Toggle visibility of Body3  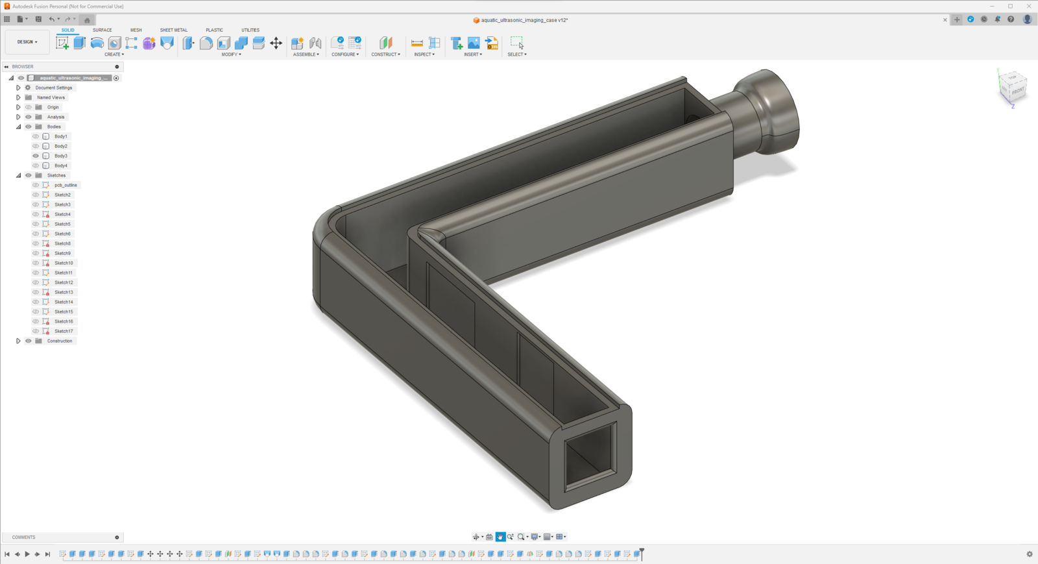(x=36, y=156)
